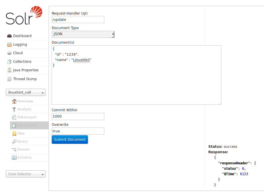Click the Analysis funnel icon
The width and height of the screenshot is (264, 192).
[14, 109]
